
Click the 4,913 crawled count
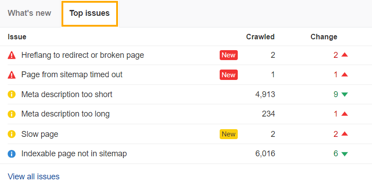click(x=265, y=94)
